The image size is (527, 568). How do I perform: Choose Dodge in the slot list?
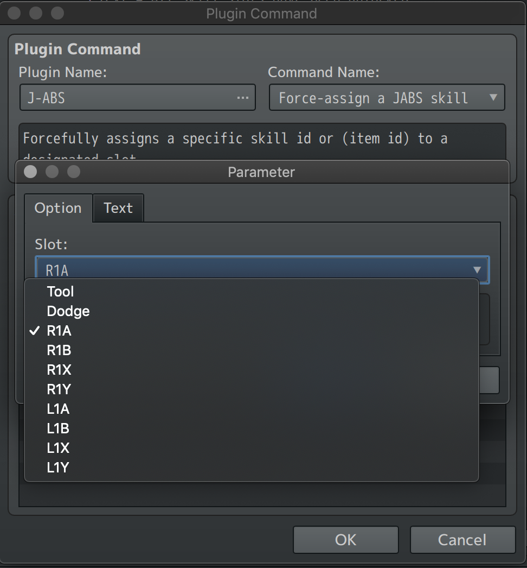pos(252,311)
